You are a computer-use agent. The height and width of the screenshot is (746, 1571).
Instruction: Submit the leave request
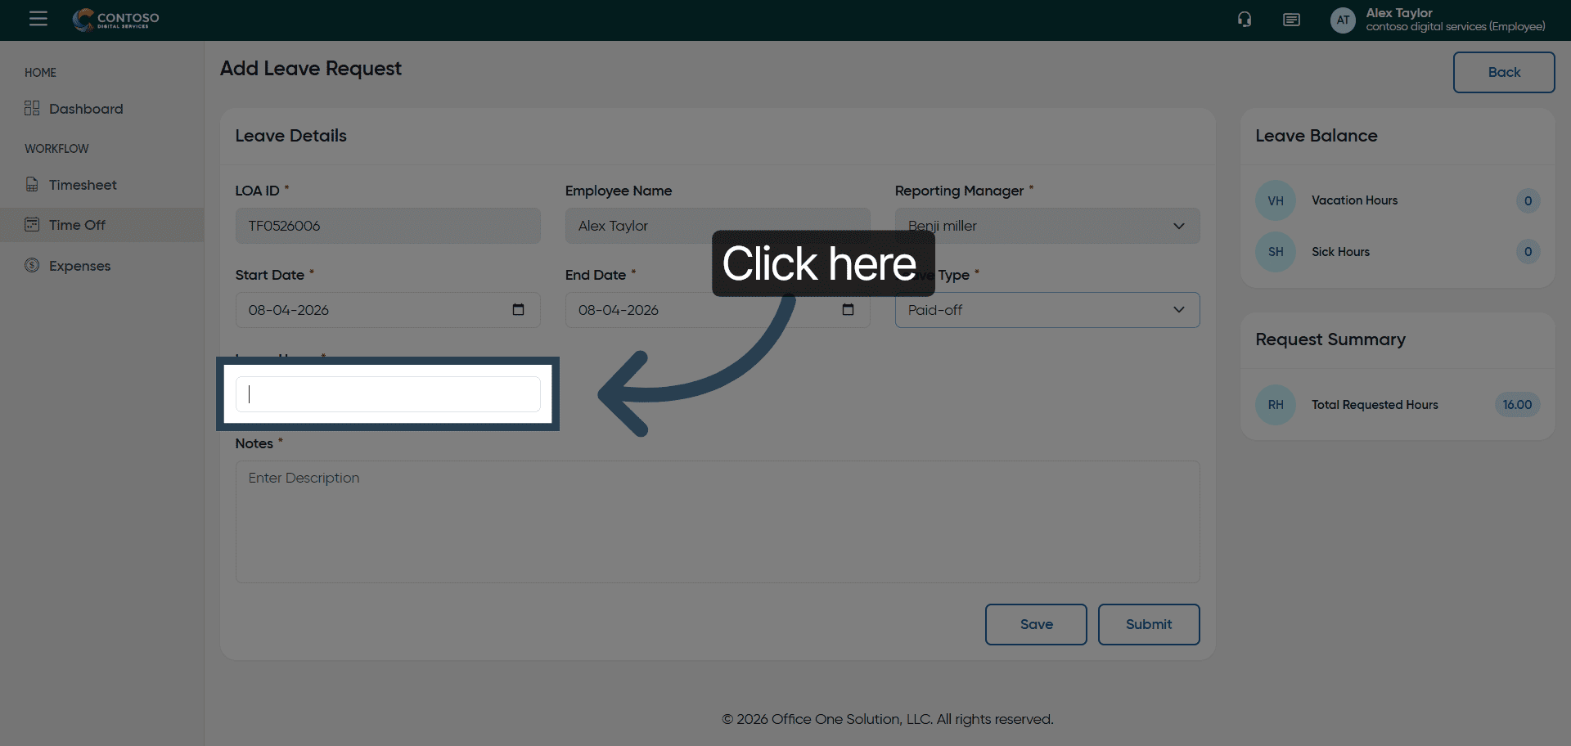click(1148, 624)
